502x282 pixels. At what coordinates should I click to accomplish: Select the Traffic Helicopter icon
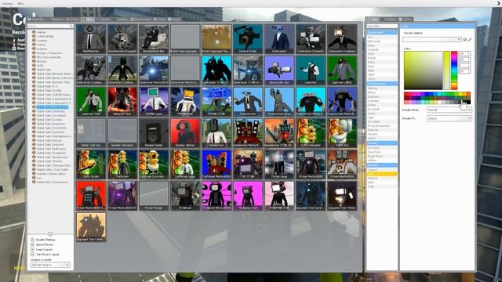pyautogui.click(x=311, y=132)
